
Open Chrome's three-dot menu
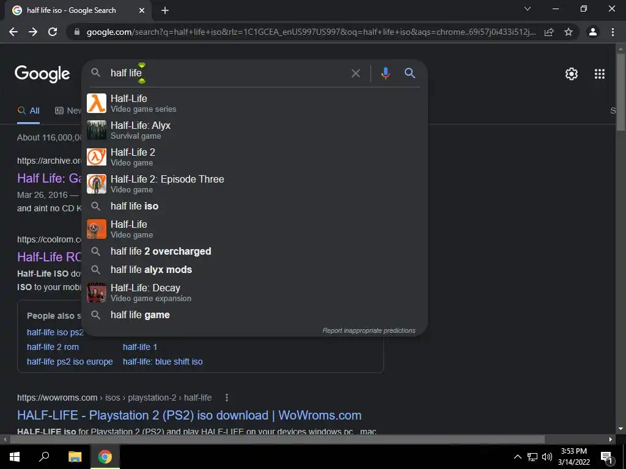pyautogui.click(x=613, y=32)
